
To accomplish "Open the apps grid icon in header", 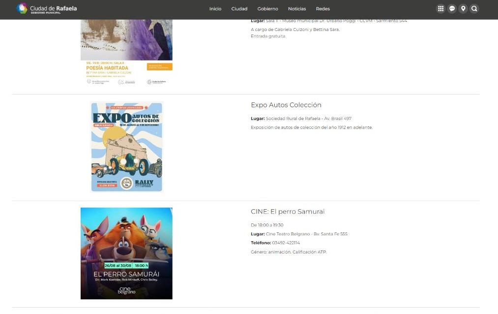I will [440, 8].
